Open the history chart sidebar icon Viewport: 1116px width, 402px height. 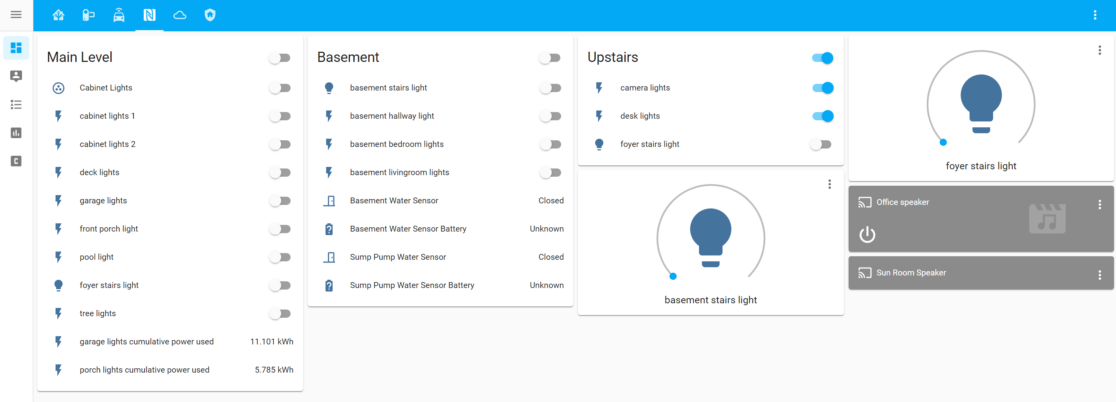click(x=16, y=133)
